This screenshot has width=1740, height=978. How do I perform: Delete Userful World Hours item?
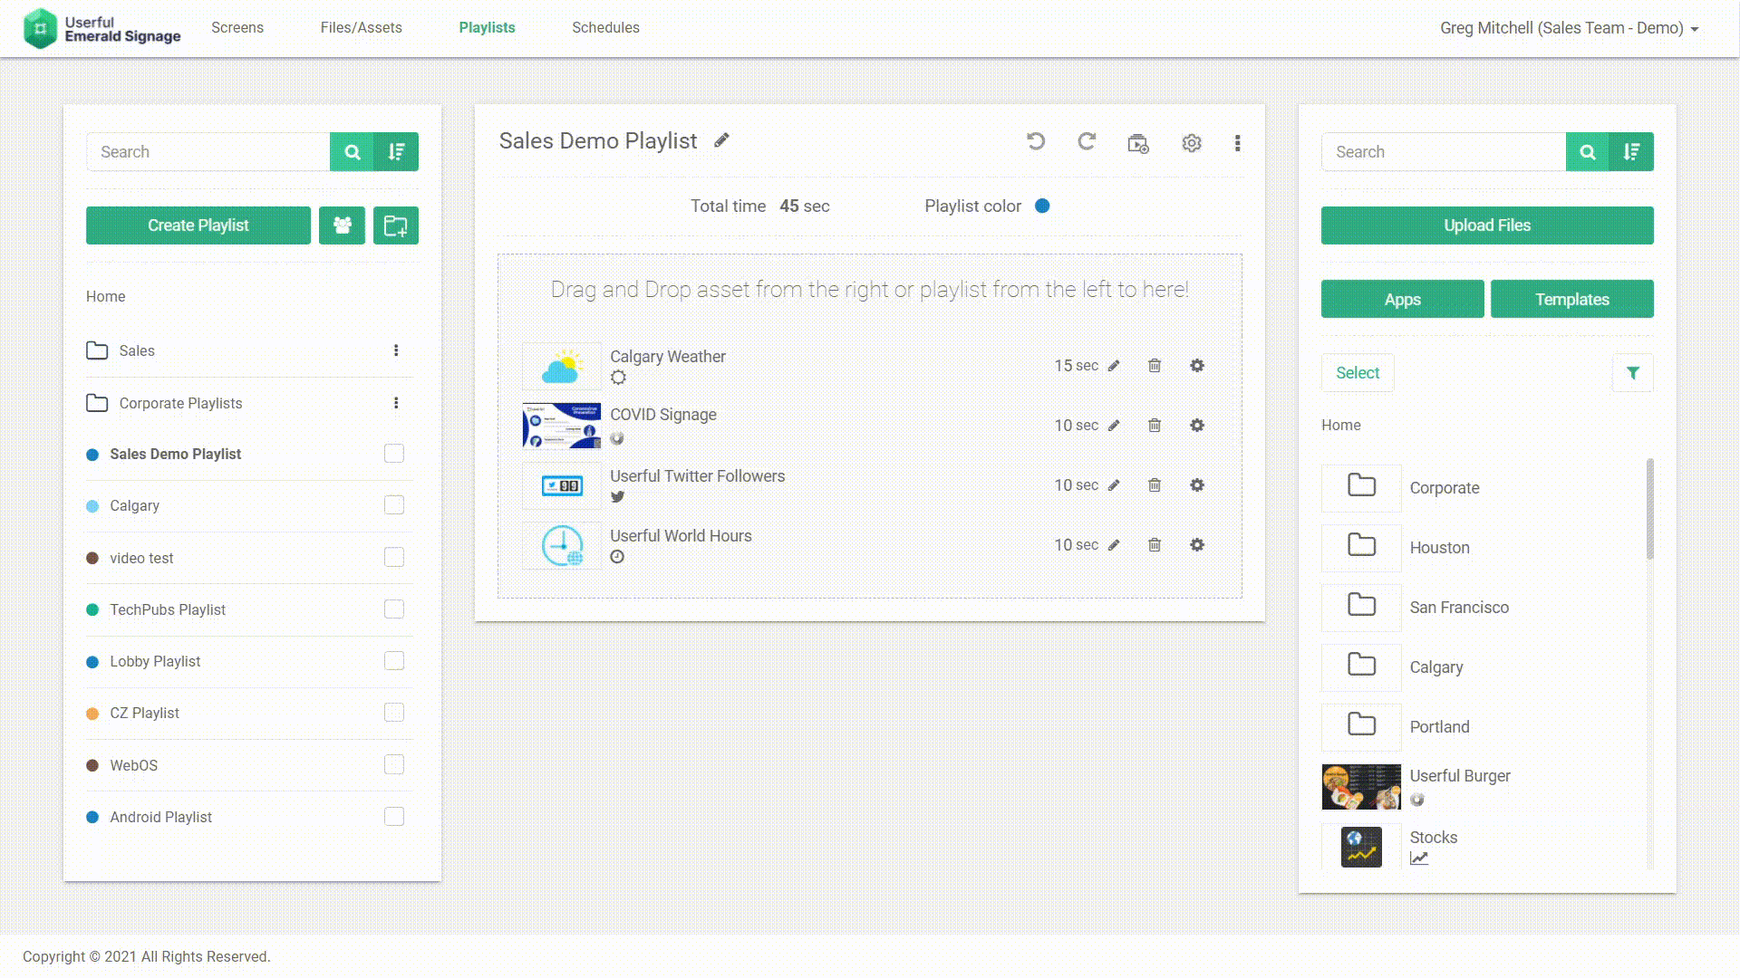point(1155,545)
